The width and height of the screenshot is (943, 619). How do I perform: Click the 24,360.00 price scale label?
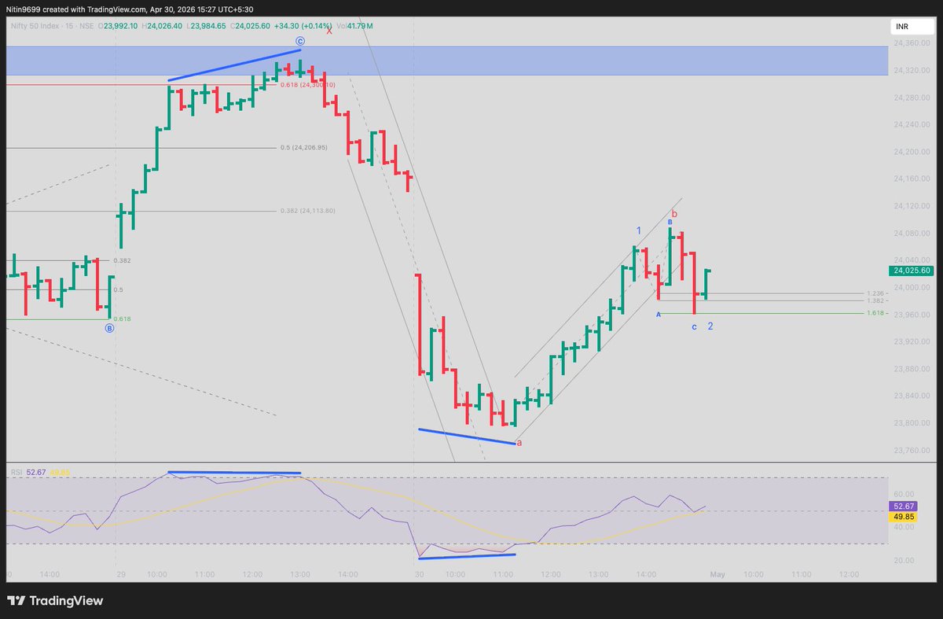click(x=911, y=43)
